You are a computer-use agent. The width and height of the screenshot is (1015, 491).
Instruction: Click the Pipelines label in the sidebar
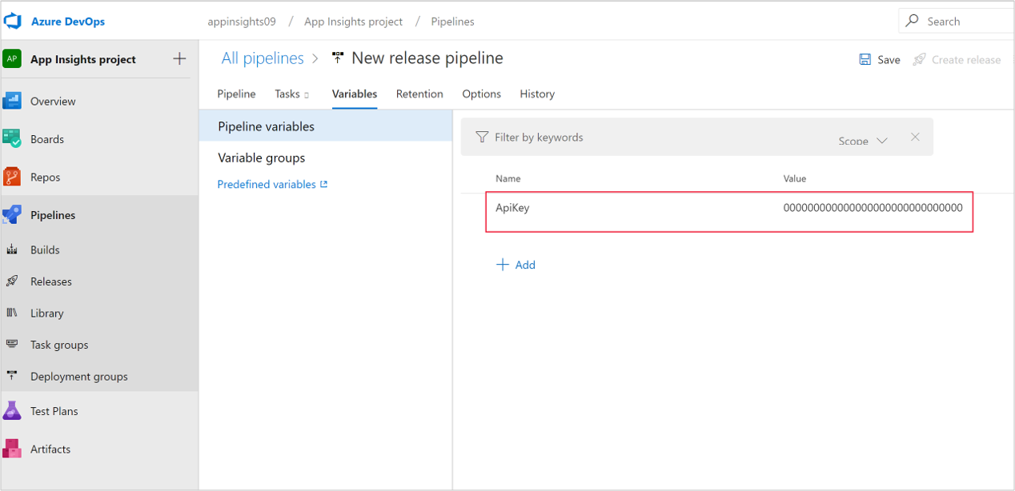click(x=53, y=215)
